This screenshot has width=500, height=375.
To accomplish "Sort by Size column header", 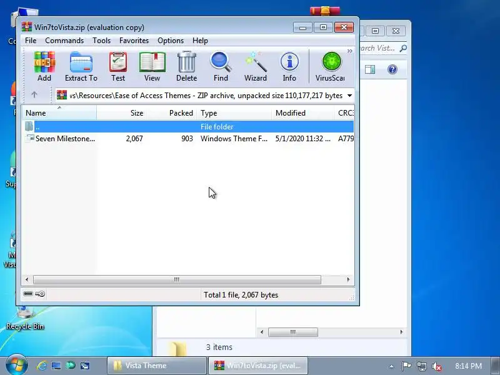I will tap(122, 113).
